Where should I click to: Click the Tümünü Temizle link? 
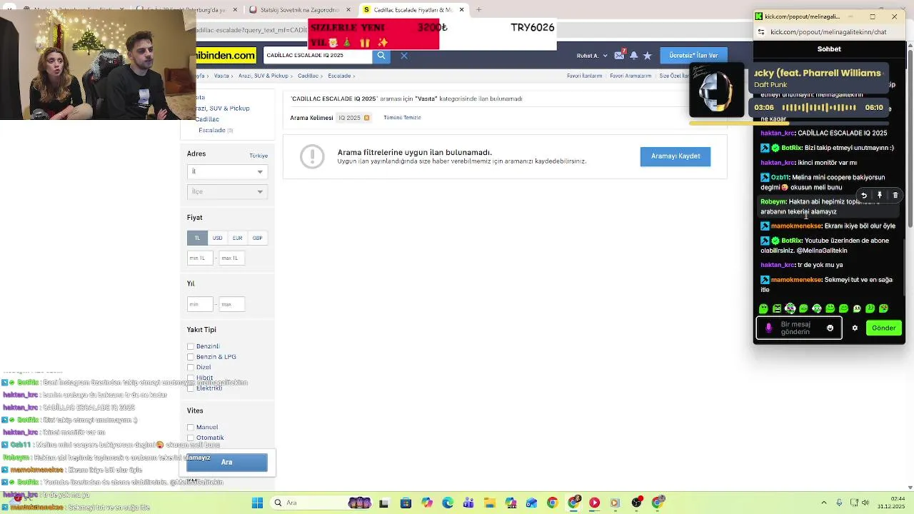pos(402,118)
